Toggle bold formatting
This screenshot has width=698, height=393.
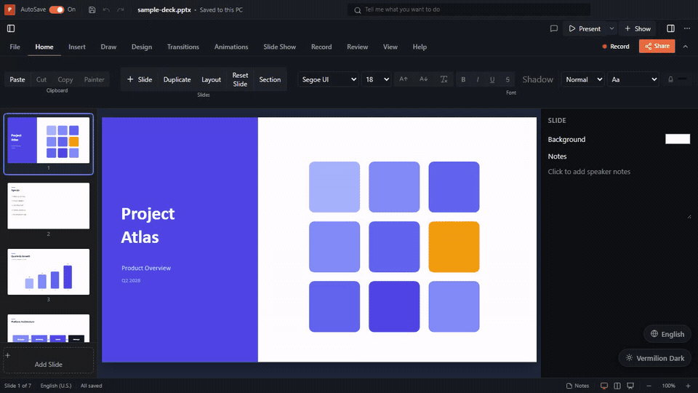(463, 79)
